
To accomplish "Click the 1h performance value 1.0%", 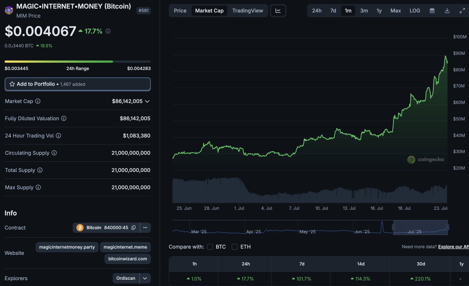I will click(x=194, y=279).
